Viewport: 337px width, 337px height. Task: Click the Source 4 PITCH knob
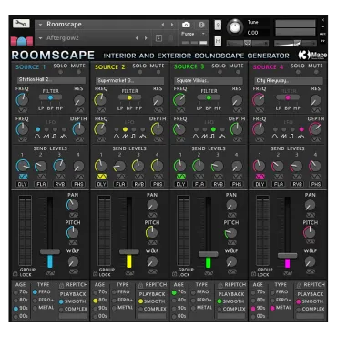point(310,232)
